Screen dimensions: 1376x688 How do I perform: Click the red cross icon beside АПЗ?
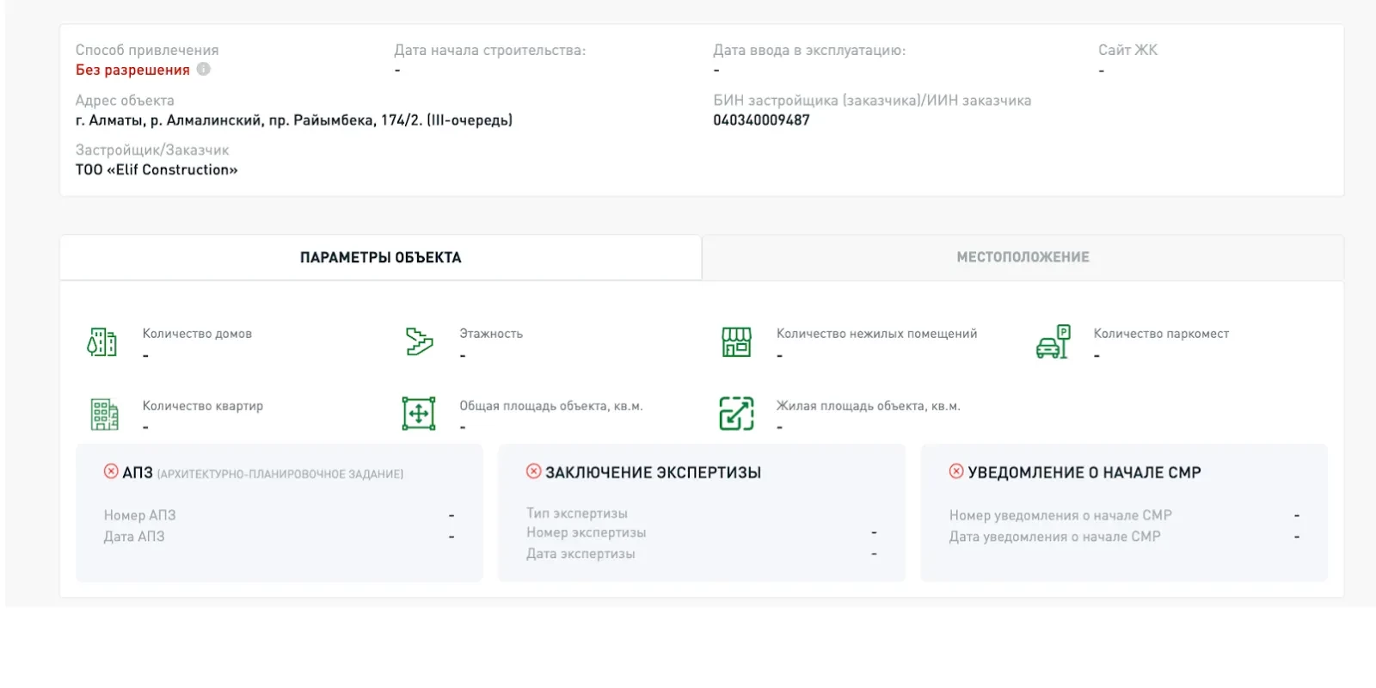point(111,471)
